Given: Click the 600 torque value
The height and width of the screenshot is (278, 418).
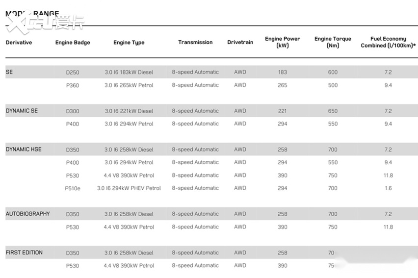Looking at the screenshot, I should (x=333, y=72).
